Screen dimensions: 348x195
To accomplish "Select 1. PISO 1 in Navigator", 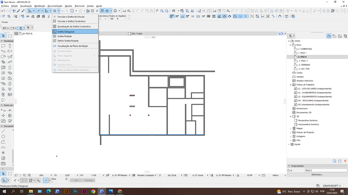I will (x=302, y=53).
